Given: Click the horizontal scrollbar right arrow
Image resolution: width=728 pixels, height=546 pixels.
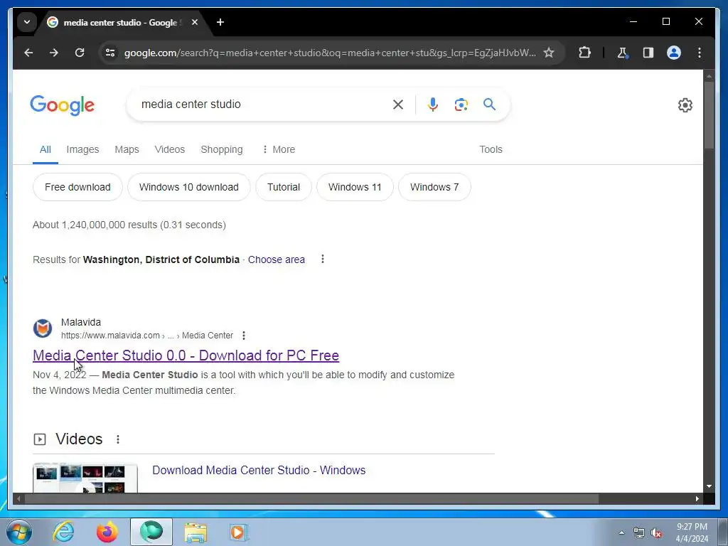Looking at the screenshot, I should [x=697, y=498].
